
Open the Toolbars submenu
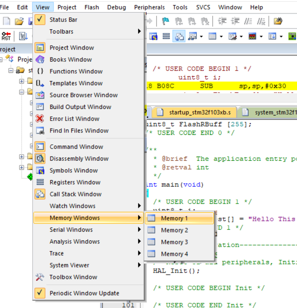(88, 31)
